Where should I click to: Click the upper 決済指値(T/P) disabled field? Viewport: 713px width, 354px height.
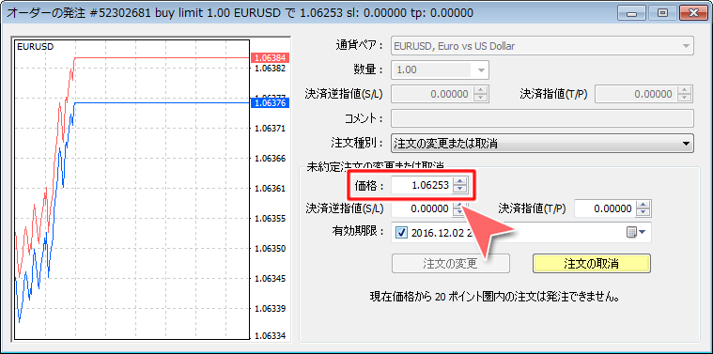pyautogui.click(x=636, y=94)
